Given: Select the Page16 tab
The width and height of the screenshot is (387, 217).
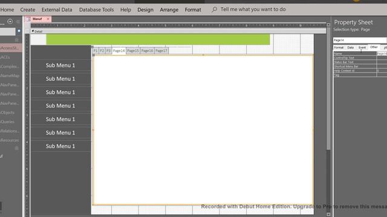Looking at the screenshot, I should pyautogui.click(x=147, y=51).
